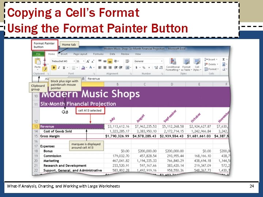263x197 pixels.
Task: Open the Trebuchet MS font name dropdown
Action: pyautogui.click(x=74, y=61)
